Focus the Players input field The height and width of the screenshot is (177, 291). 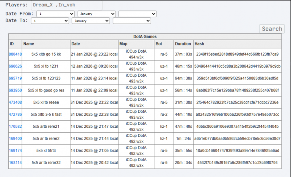point(66,5)
